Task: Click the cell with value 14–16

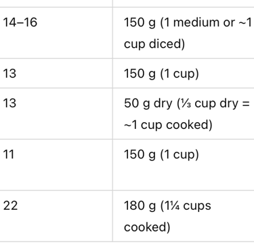Action: tap(56, 32)
